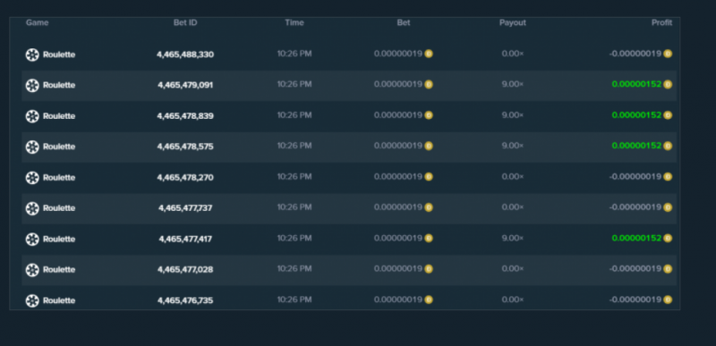Click the Profit column header
716x346 pixels.
[661, 22]
